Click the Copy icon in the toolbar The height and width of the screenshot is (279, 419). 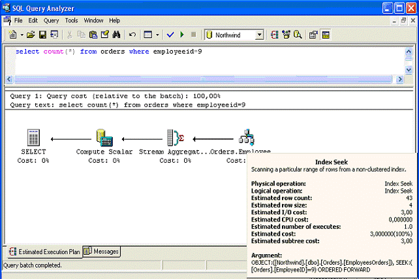pos(81,35)
